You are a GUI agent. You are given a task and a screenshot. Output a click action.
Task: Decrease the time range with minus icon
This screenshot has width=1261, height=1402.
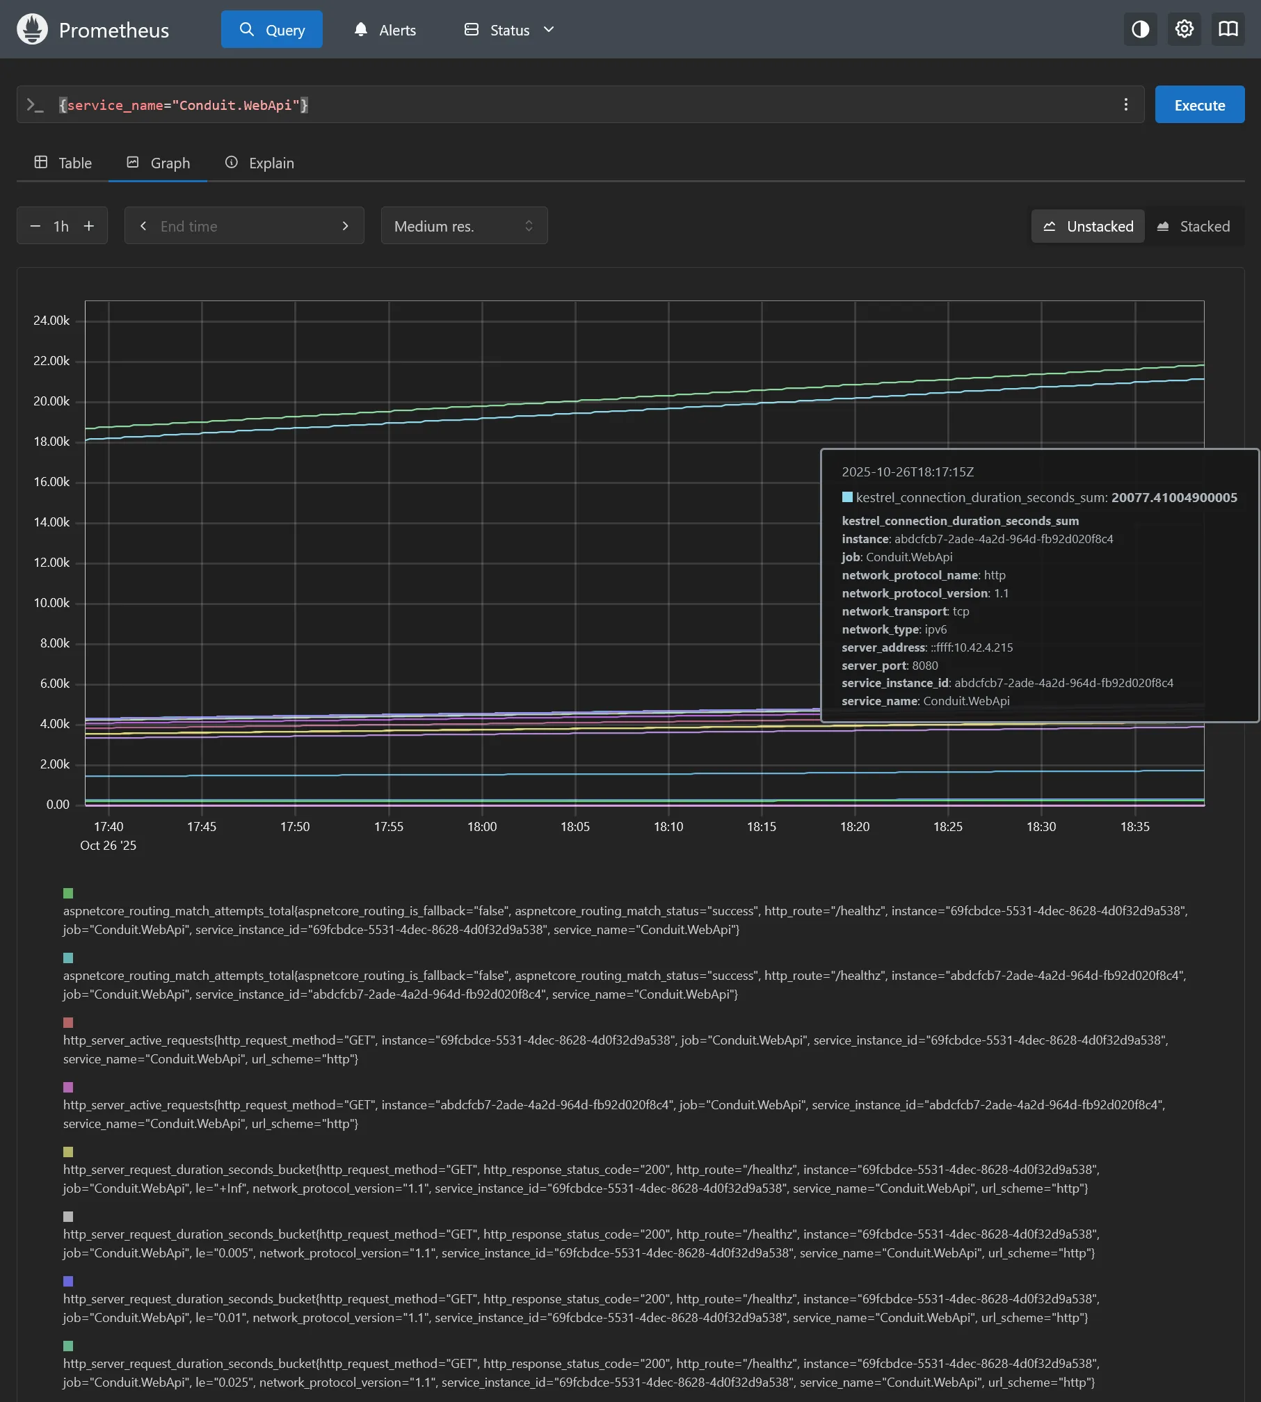tap(35, 226)
